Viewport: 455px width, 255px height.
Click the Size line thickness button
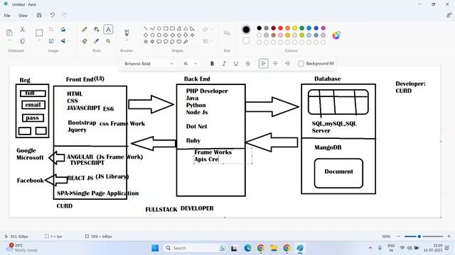(x=227, y=33)
